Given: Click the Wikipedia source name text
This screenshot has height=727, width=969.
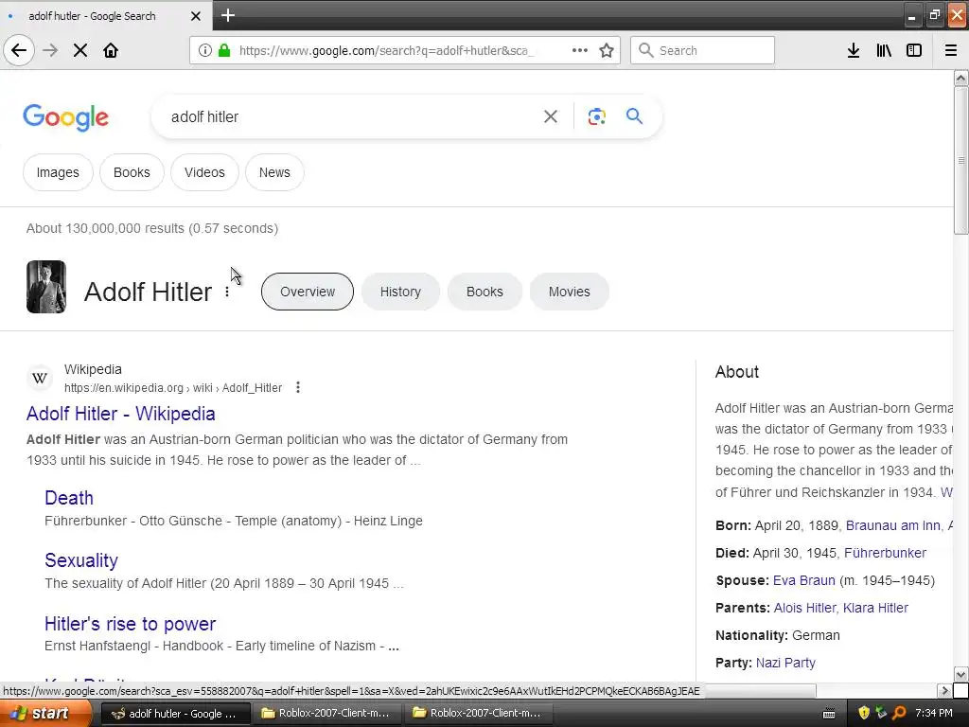Looking at the screenshot, I should pos(93,369).
